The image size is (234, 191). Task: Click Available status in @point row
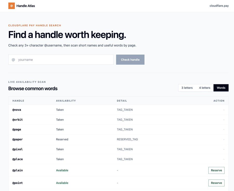(x=62, y=183)
